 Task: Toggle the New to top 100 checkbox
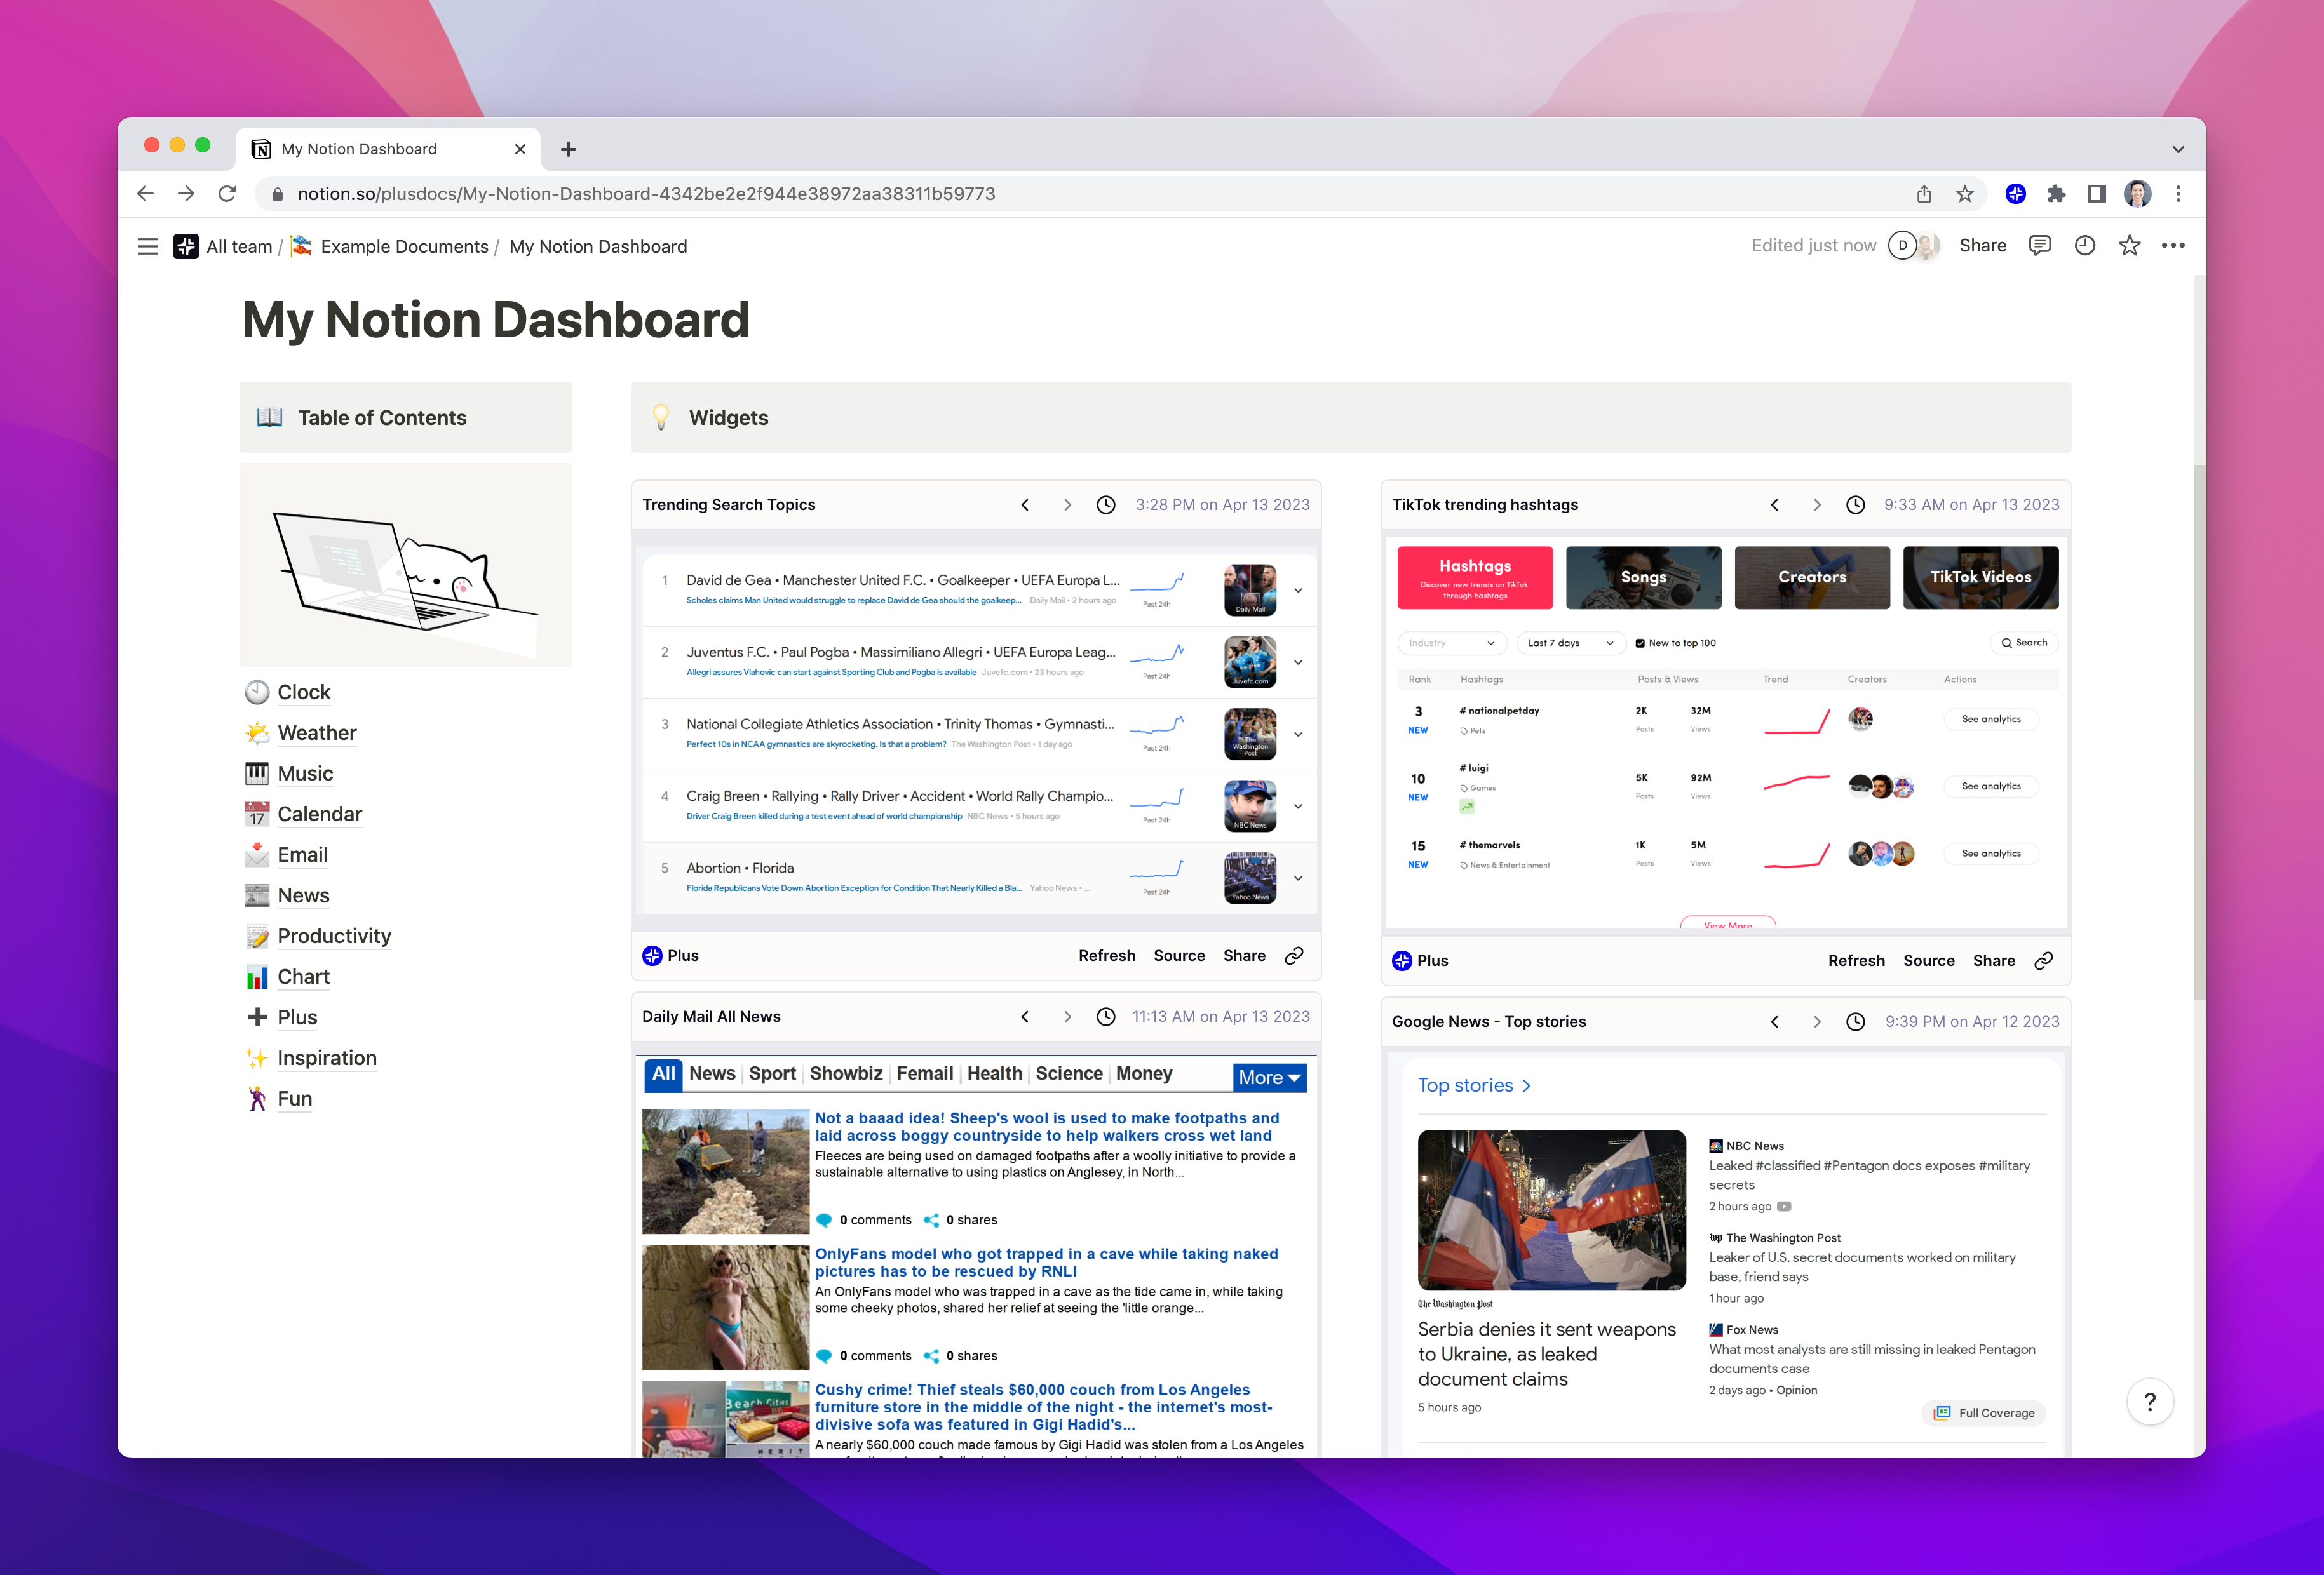pos(1640,643)
